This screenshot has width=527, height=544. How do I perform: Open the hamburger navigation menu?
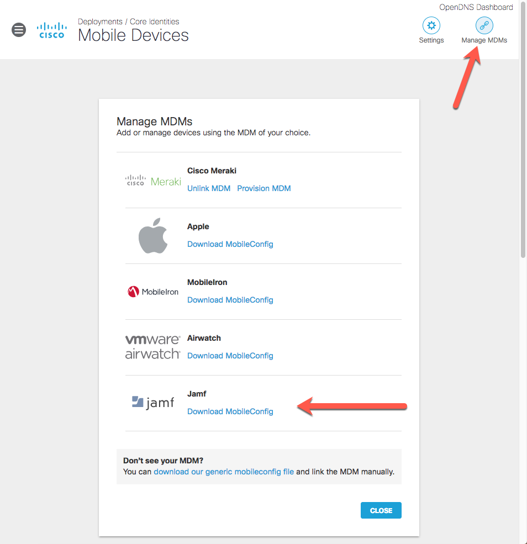click(x=19, y=30)
